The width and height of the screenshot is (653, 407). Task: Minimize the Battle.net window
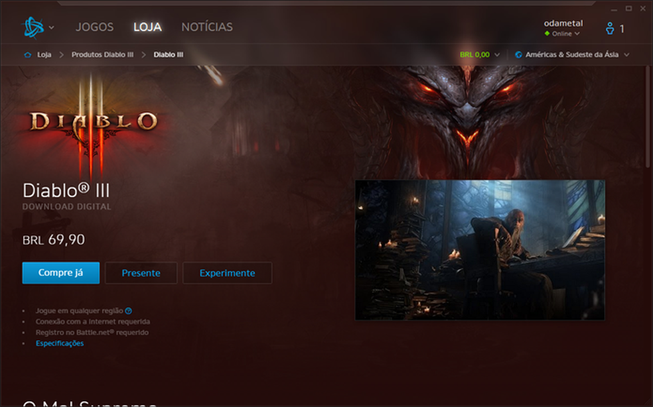(614, 9)
